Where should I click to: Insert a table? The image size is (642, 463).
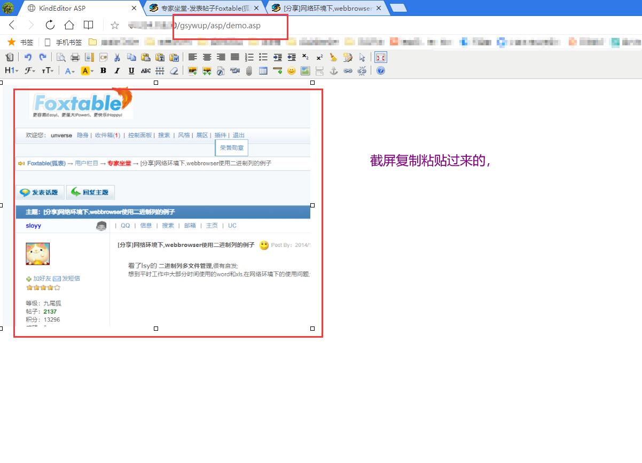click(x=263, y=70)
